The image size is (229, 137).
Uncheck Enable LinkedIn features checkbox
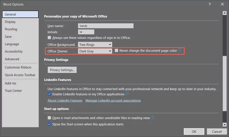pyautogui.click(x=49, y=94)
